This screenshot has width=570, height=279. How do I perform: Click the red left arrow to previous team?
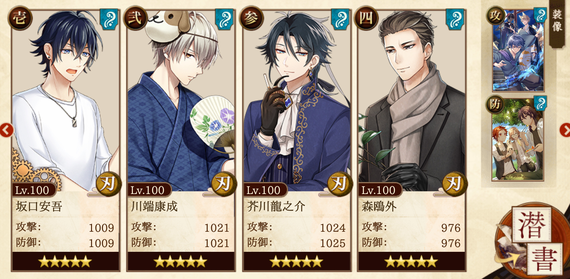(x=6, y=130)
